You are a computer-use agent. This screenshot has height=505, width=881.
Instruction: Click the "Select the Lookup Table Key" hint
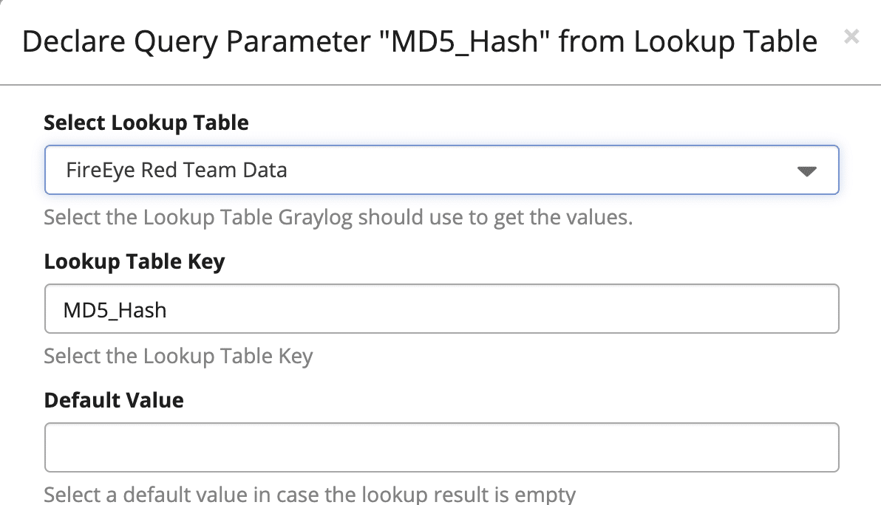coord(178,357)
